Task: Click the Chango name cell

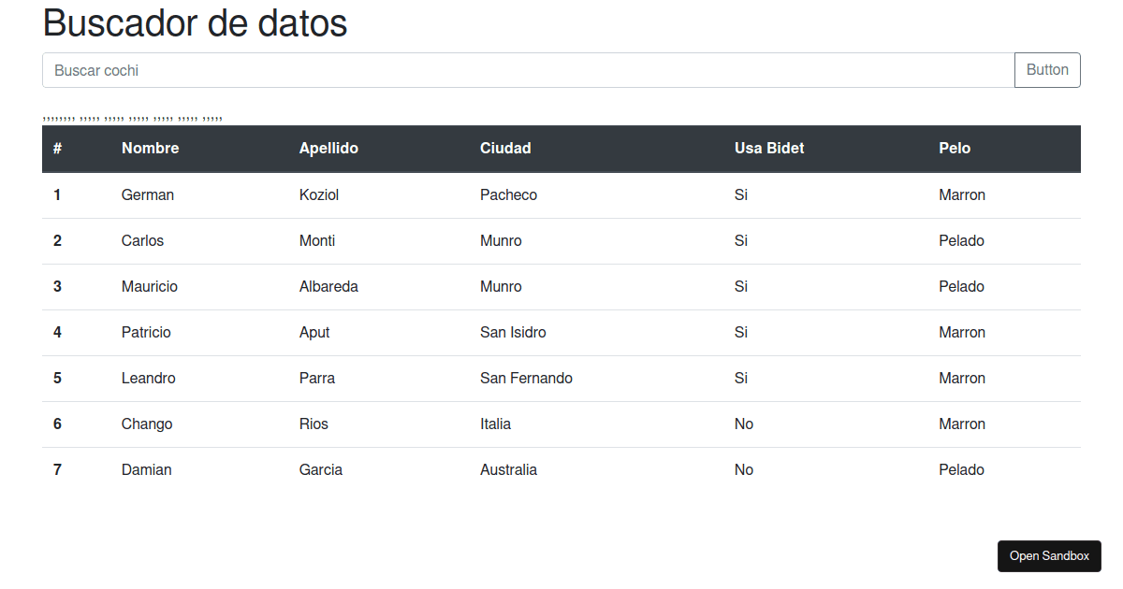Action: [147, 424]
